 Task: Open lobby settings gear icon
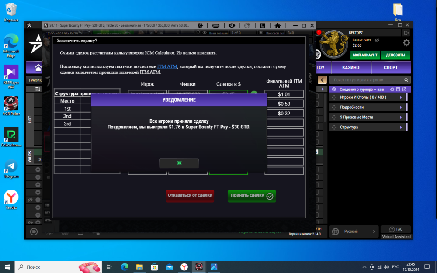click(406, 42)
